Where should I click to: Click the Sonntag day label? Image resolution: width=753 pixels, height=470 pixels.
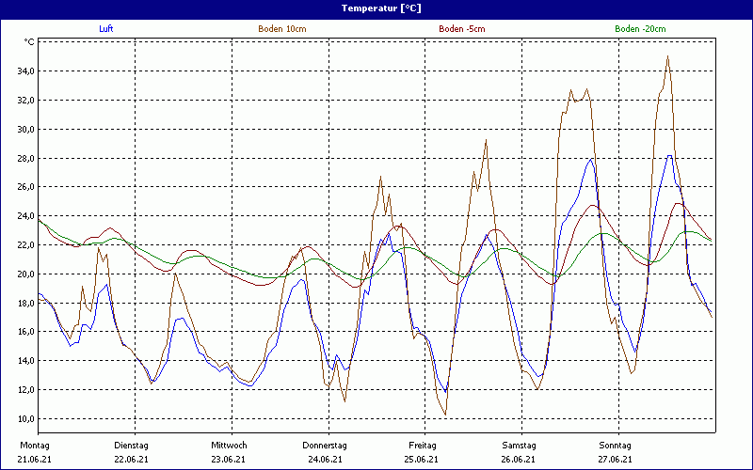click(616, 446)
